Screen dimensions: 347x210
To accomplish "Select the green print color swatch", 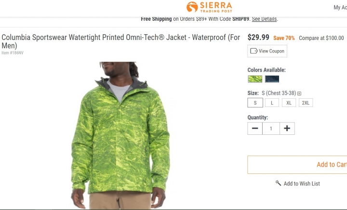I will (x=255, y=79).
